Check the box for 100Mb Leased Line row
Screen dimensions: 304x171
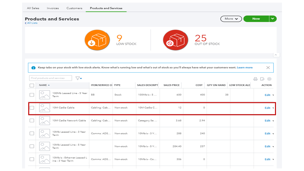[x=32, y=95]
